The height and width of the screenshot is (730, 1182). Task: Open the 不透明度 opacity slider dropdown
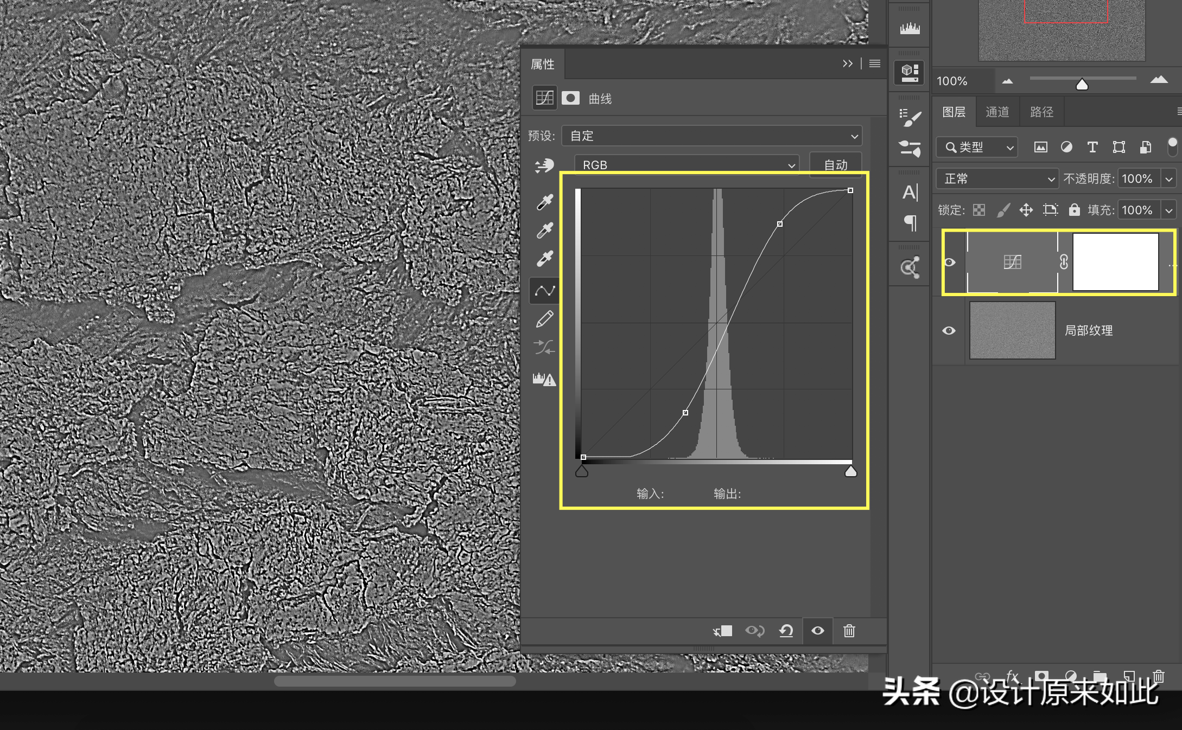tap(1169, 178)
